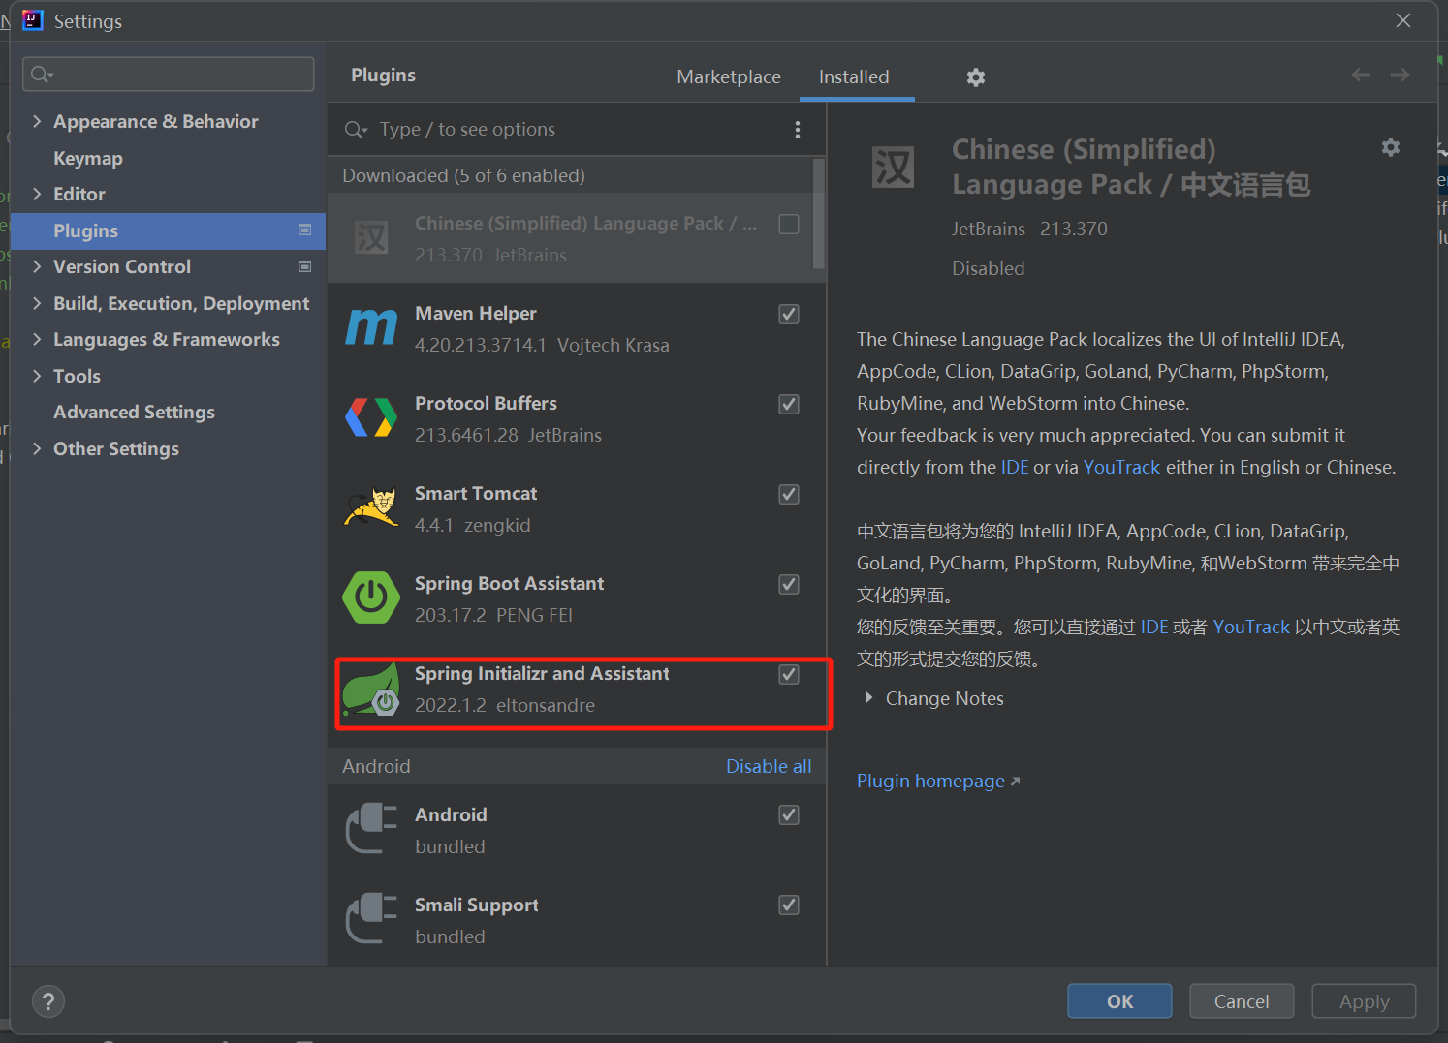
Task: Select the Spring Boot Assistant plugin name
Action: (509, 583)
